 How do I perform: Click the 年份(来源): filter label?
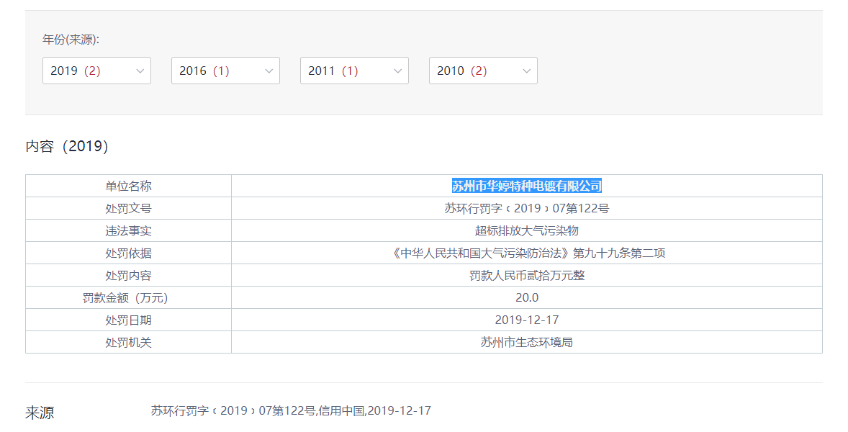point(71,40)
